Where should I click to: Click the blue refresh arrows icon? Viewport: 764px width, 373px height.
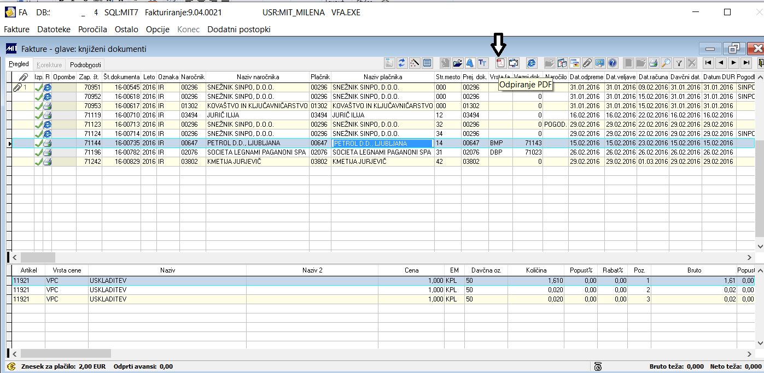click(x=402, y=63)
